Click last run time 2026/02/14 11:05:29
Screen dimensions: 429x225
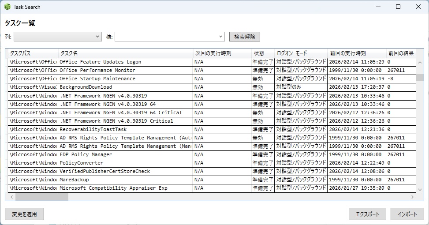click(357, 62)
